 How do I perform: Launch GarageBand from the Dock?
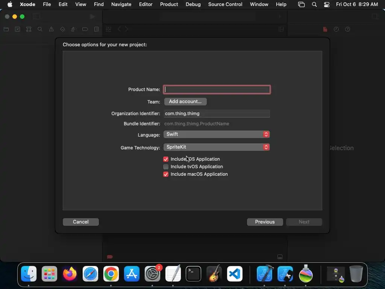[x=214, y=274]
